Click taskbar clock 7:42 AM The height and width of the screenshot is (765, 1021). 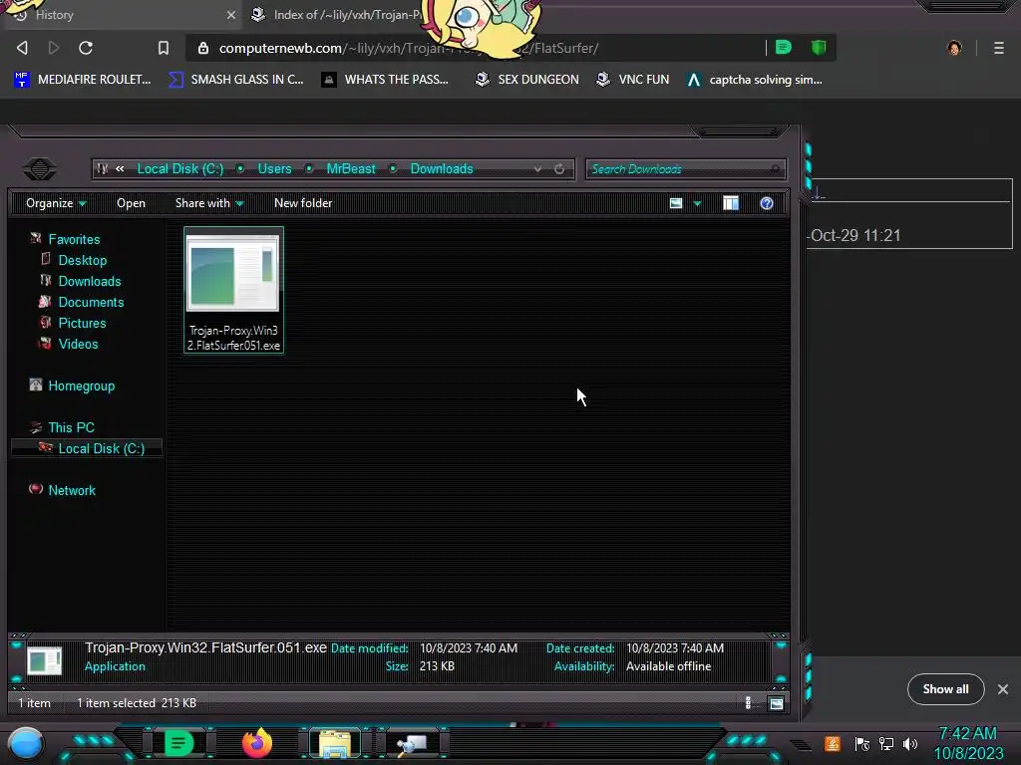point(967,733)
